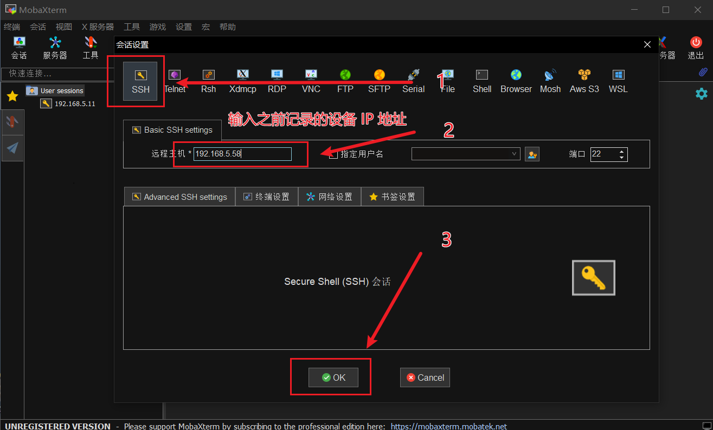
Task: Open the 书签设置 tab
Action: 392,197
